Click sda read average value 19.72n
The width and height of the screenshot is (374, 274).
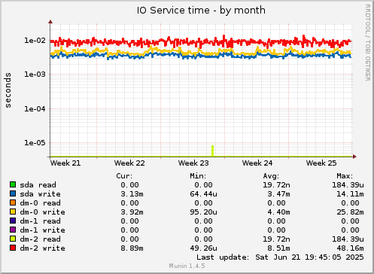click(x=276, y=185)
